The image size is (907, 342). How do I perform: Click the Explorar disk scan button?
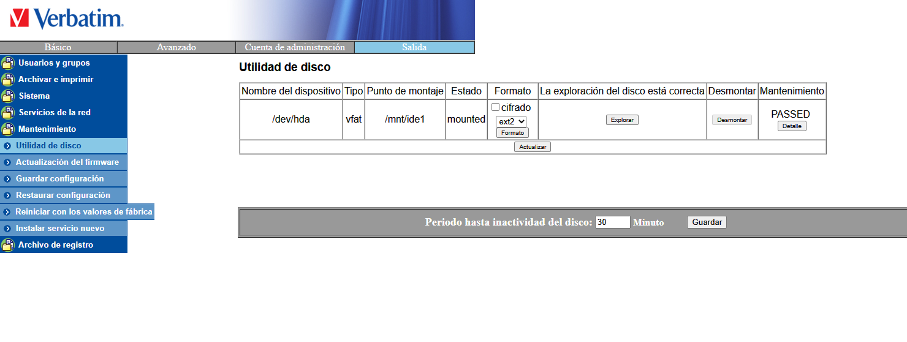click(622, 120)
